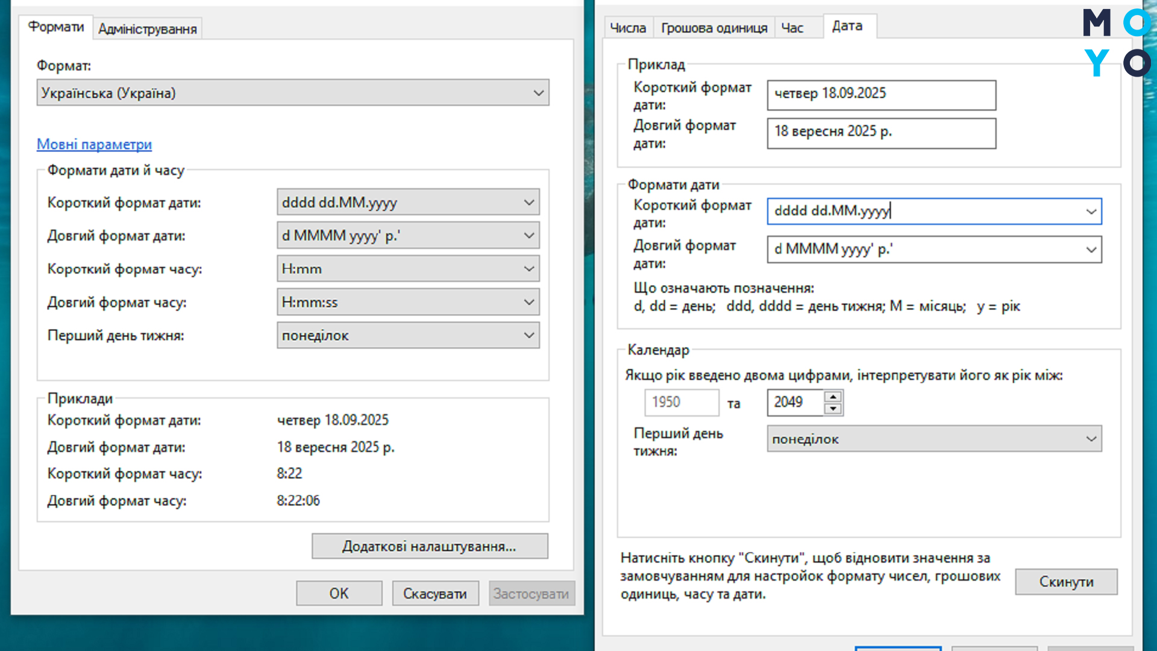Open the Короткий формат часу dropdown

click(x=529, y=268)
